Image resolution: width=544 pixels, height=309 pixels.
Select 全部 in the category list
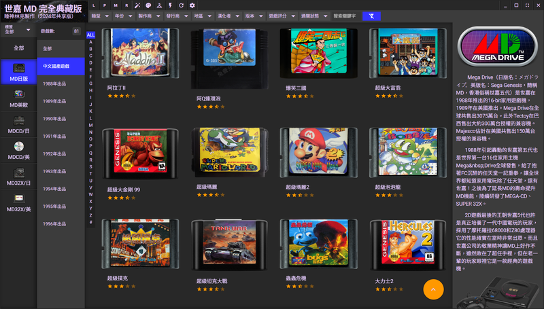point(61,48)
